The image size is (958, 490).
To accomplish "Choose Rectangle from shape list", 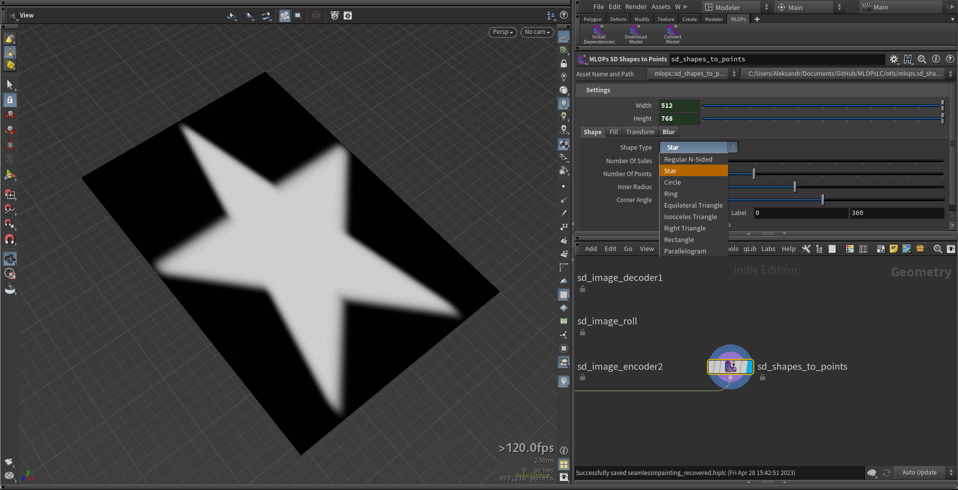I will pyautogui.click(x=694, y=240).
